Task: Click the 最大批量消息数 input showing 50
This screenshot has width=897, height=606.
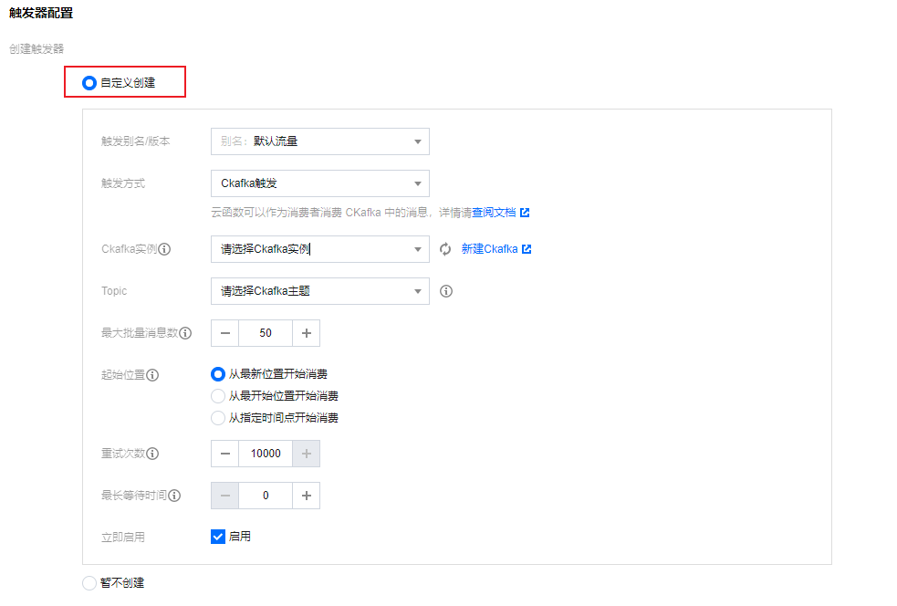Action: point(266,333)
